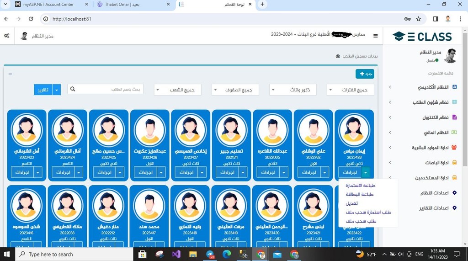Viewport: 468px width, 261px height.
Task: Click the academic system sidebar icon
Action: tap(454, 87)
